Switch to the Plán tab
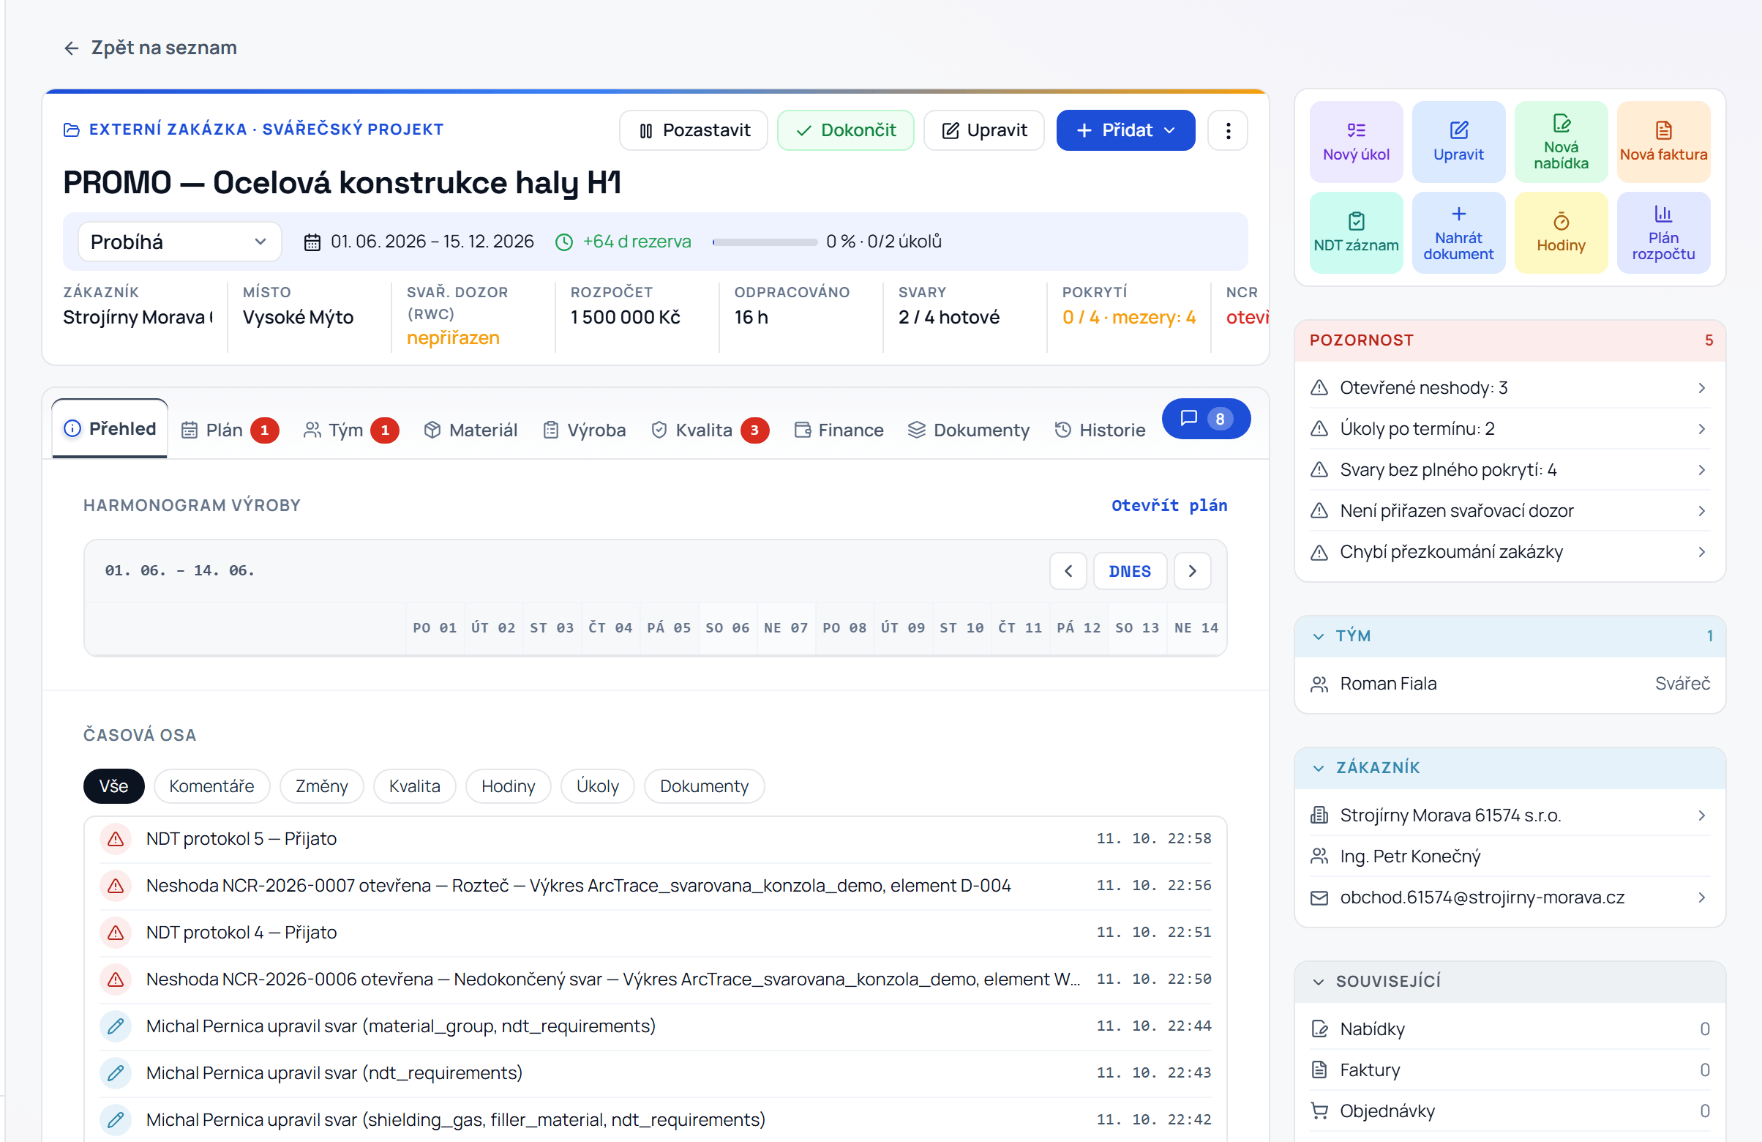This screenshot has height=1142, width=1762. pyautogui.click(x=230, y=430)
